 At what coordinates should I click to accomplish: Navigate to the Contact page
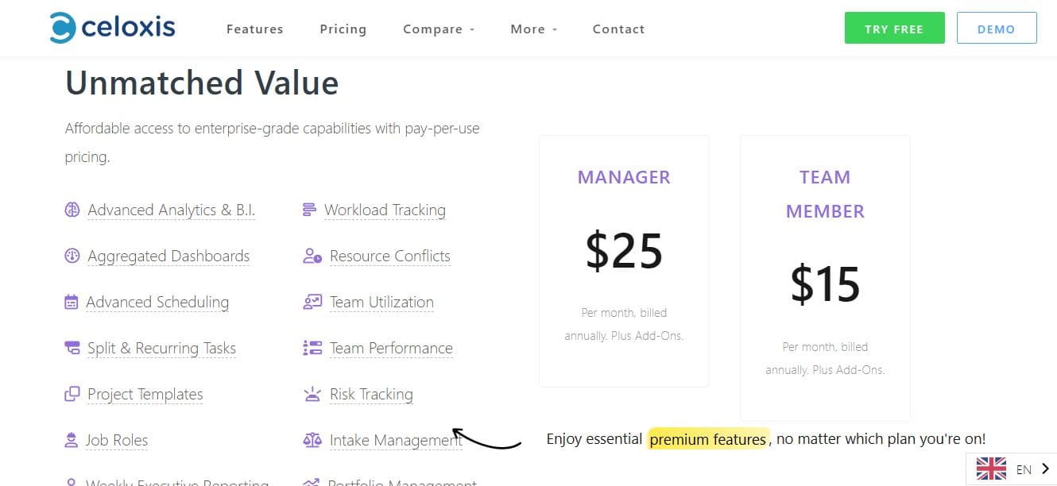[618, 29]
